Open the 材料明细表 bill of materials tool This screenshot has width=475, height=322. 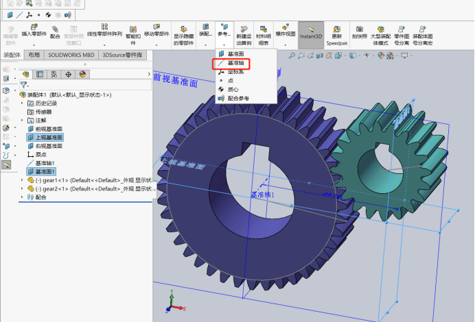[x=264, y=36]
